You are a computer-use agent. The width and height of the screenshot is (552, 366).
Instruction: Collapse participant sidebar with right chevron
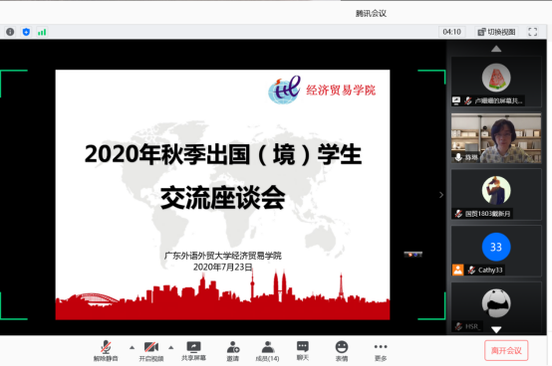(441, 195)
